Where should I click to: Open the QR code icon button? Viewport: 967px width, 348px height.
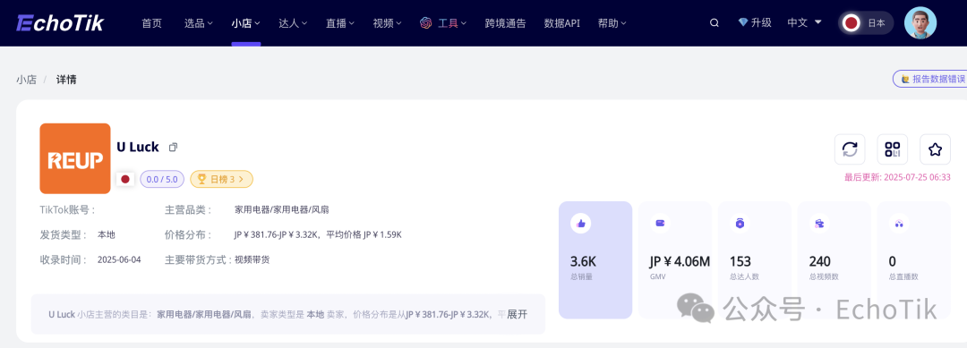(x=893, y=149)
